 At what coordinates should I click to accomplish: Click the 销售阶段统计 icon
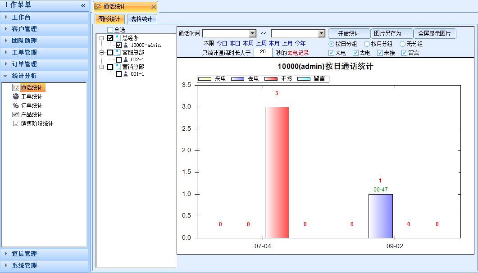tap(16, 123)
